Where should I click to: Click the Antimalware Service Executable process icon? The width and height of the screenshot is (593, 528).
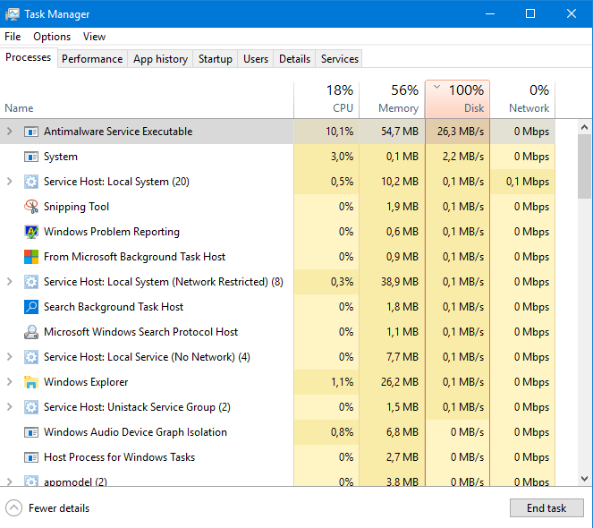[x=31, y=132]
